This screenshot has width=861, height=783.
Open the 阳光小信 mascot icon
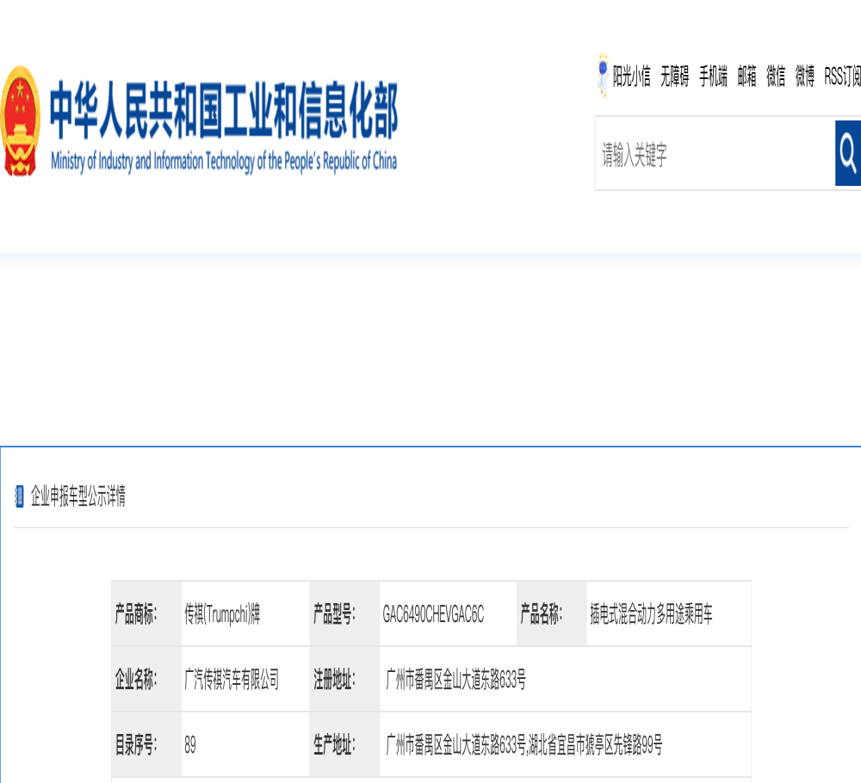tap(603, 76)
